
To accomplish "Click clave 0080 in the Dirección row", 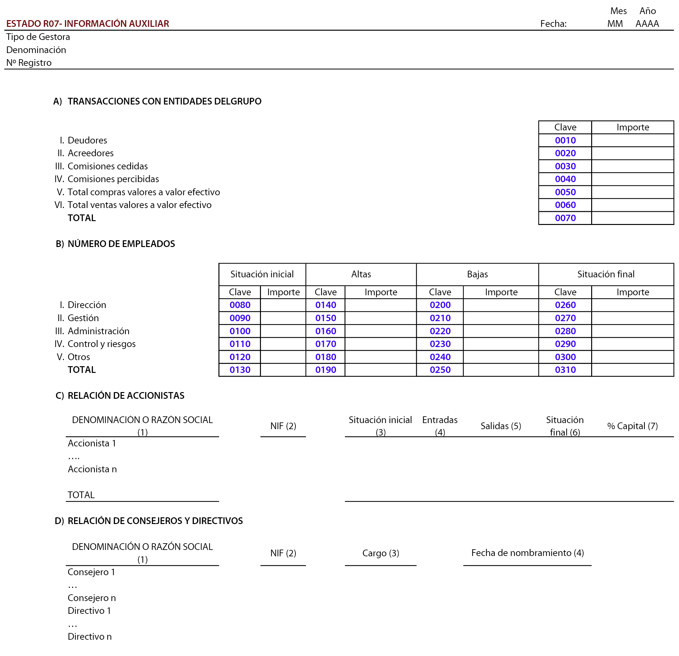I will tap(240, 305).
